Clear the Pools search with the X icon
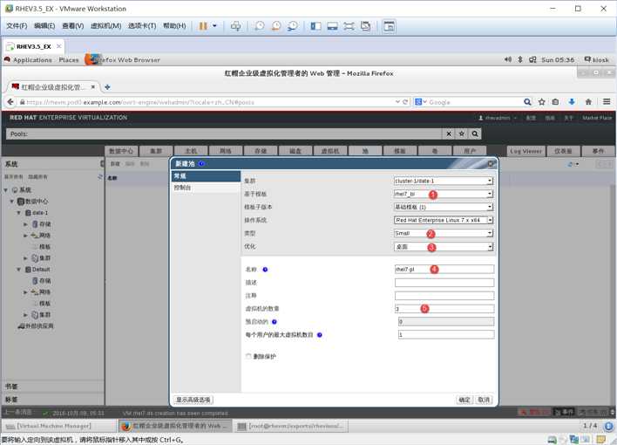The width and height of the screenshot is (617, 445). (x=449, y=134)
